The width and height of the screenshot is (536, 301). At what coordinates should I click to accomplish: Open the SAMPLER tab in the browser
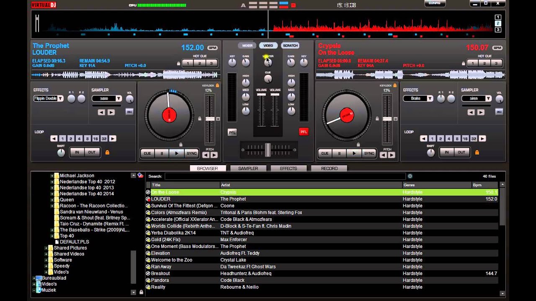click(248, 168)
